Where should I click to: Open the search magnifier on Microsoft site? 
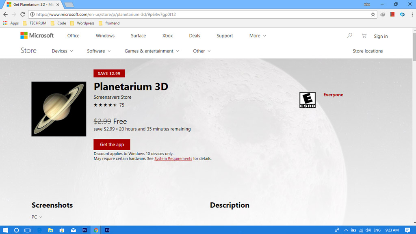pos(350,36)
